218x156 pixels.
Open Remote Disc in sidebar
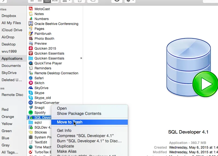[12, 95]
